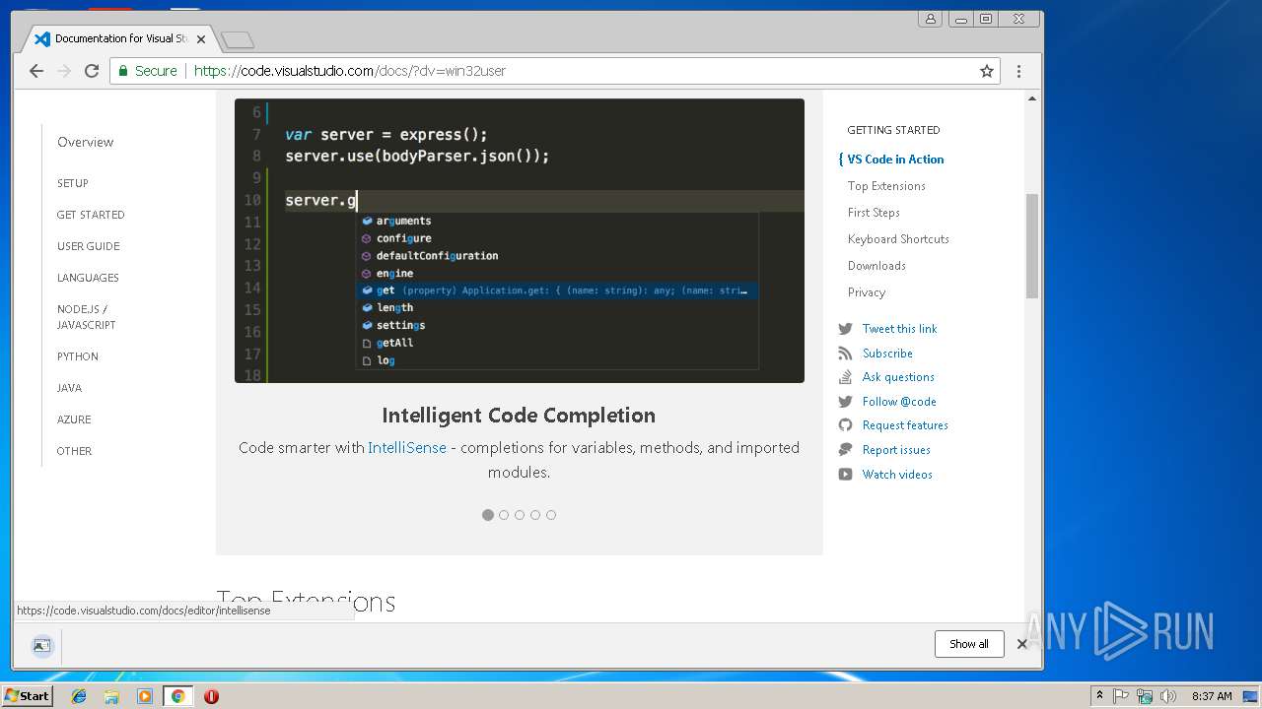Open Windows Explorer folder in taskbar

click(111, 696)
